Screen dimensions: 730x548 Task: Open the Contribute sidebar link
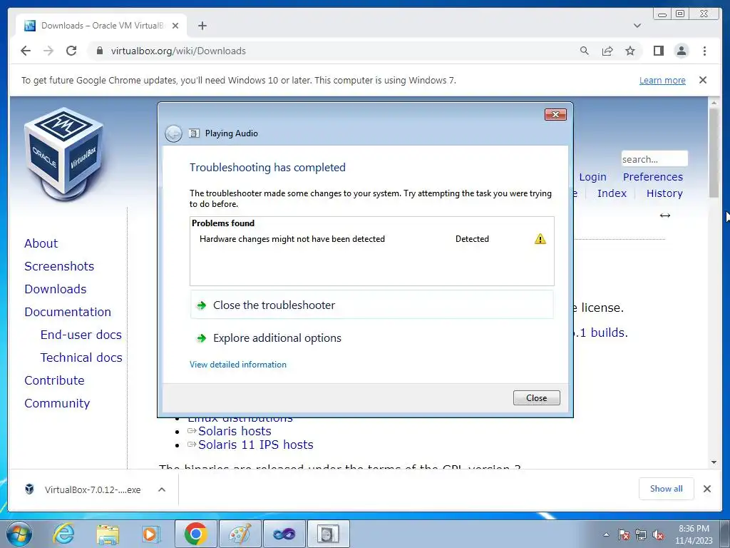pos(54,380)
